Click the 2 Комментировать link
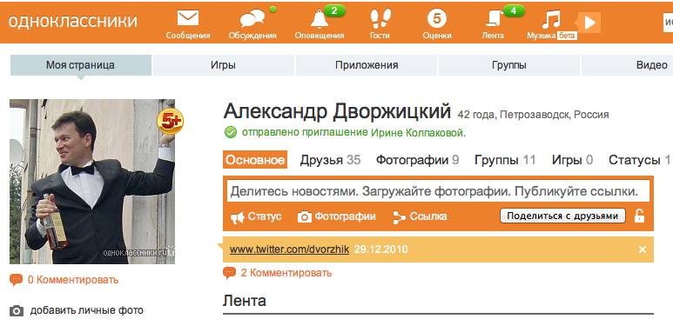 [x=286, y=273]
